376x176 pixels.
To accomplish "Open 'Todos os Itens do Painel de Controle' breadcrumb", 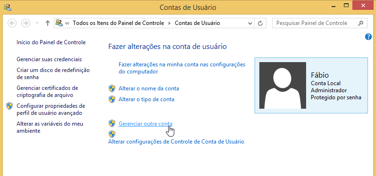I will 119,23.
